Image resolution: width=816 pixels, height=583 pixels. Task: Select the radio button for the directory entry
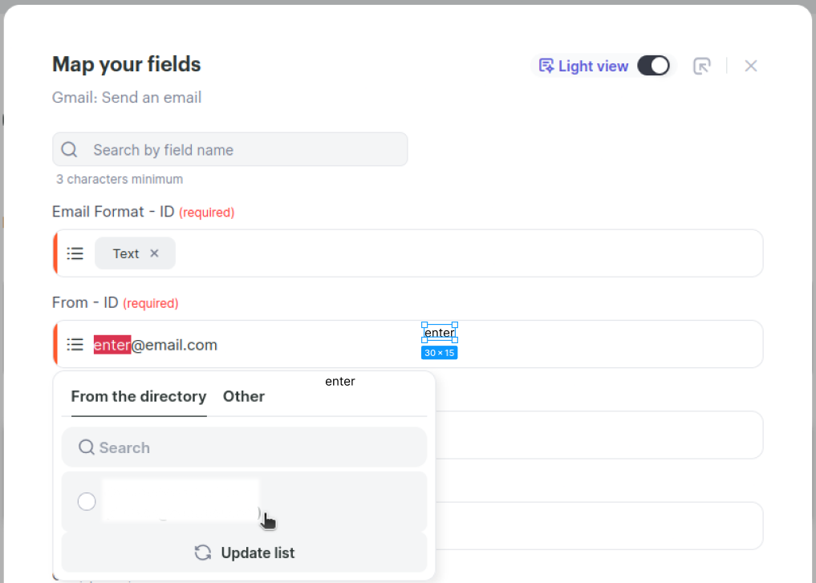[87, 501]
